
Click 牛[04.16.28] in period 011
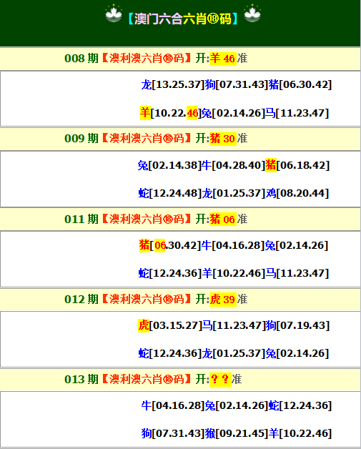tap(233, 245)
